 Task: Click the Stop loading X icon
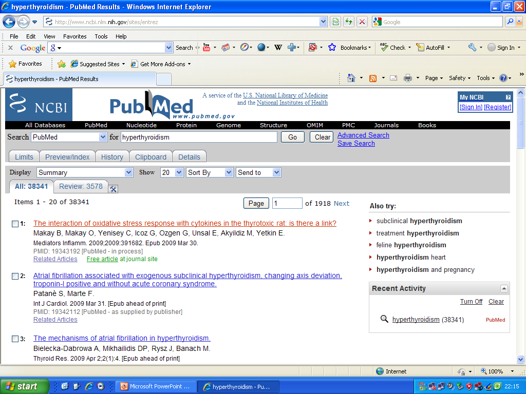(x=362, y=22)
